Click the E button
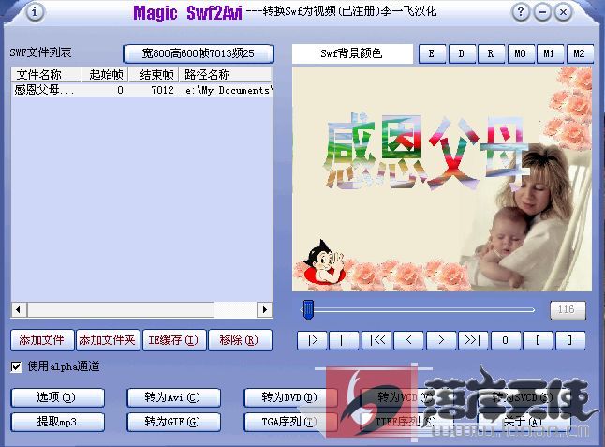Viewport: 605px width, 447px height. [432, 53]
